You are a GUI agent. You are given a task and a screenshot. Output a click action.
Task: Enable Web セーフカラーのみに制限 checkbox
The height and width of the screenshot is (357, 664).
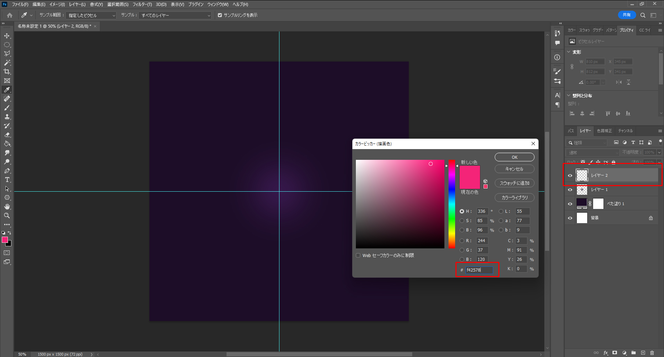358,255
